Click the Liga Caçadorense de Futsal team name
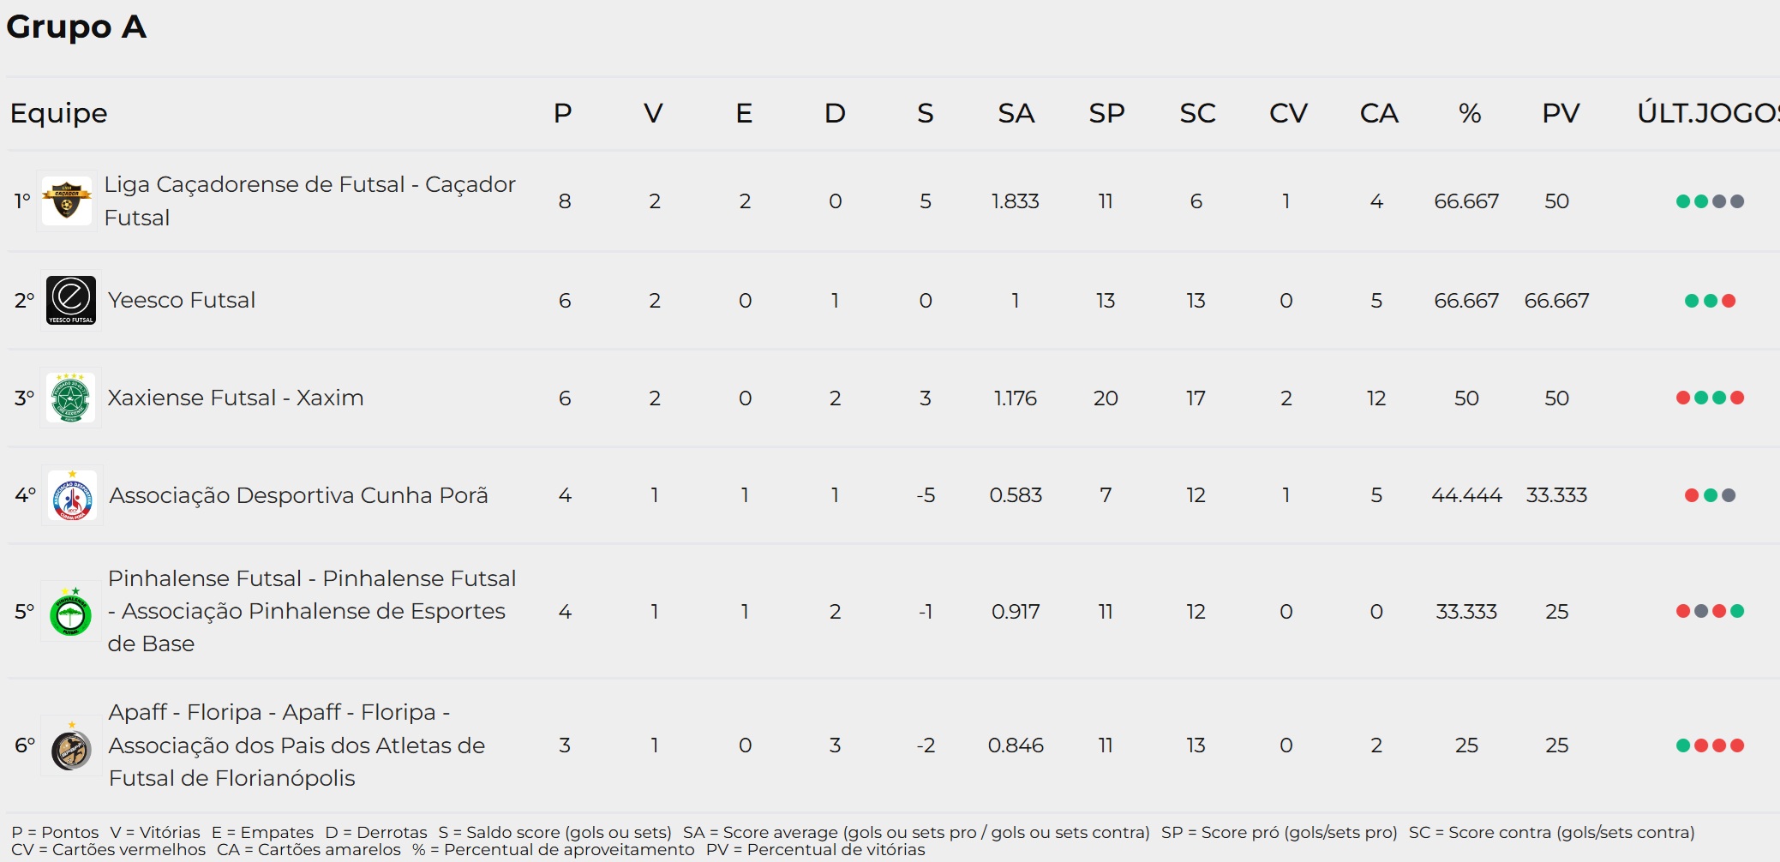The height and width of the screenshot is (862, 1780). [309, 201]
